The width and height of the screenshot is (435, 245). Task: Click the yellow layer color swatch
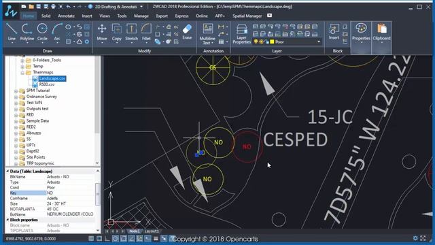pyautogui.click(x=272, y=42)
